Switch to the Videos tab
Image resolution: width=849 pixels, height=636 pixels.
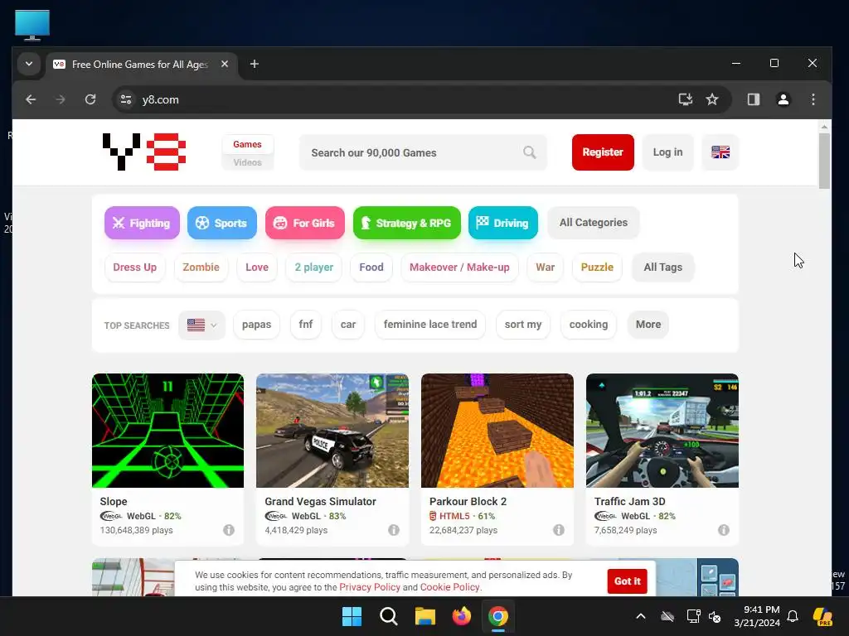247,162
